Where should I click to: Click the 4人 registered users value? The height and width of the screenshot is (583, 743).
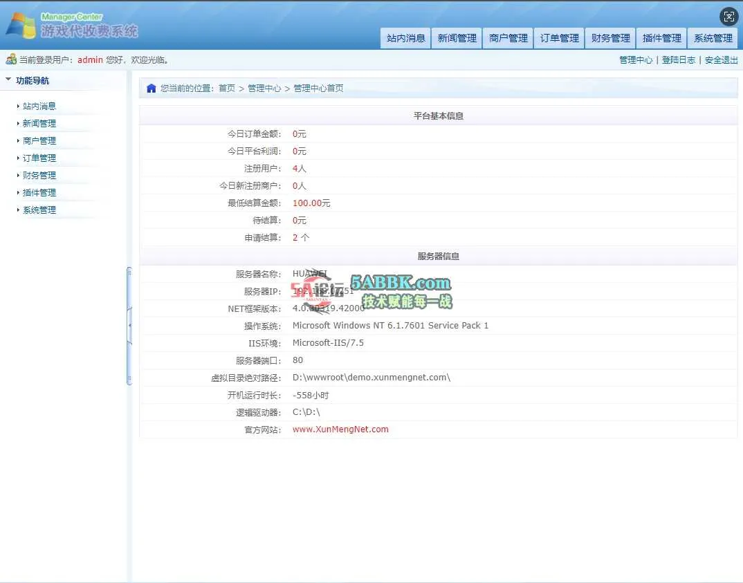[x=299, y=169]
